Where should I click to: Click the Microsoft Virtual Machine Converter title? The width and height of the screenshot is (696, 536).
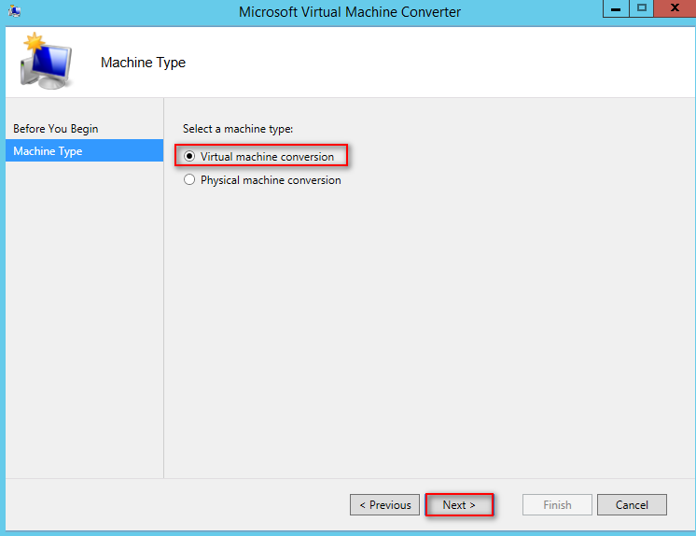[x=350, y=12]
